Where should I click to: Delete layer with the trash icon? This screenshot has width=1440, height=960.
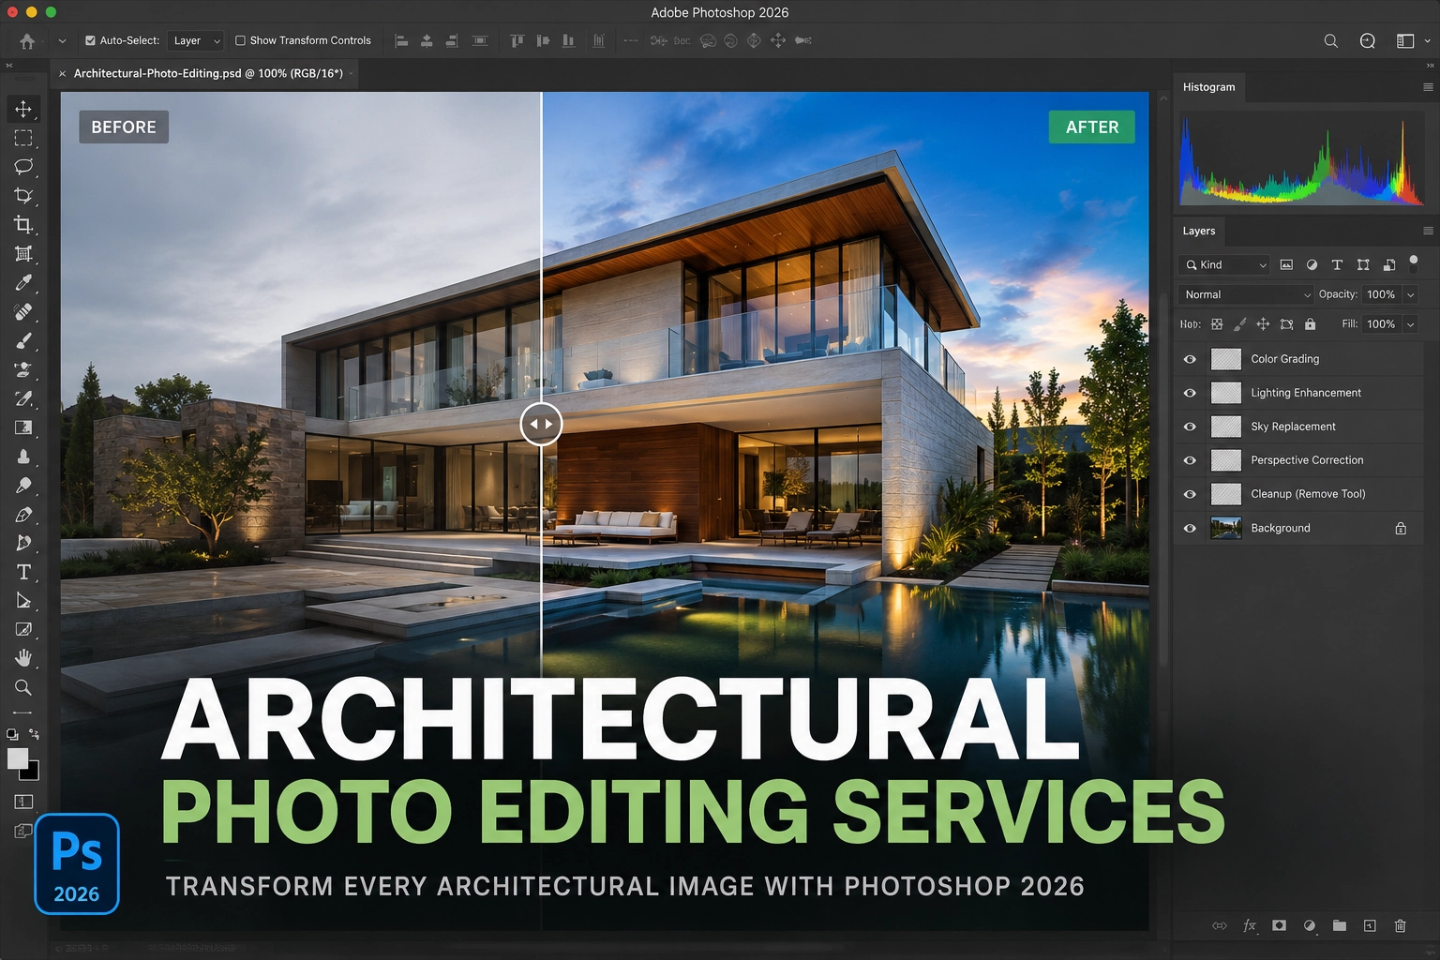(1400, 925)
